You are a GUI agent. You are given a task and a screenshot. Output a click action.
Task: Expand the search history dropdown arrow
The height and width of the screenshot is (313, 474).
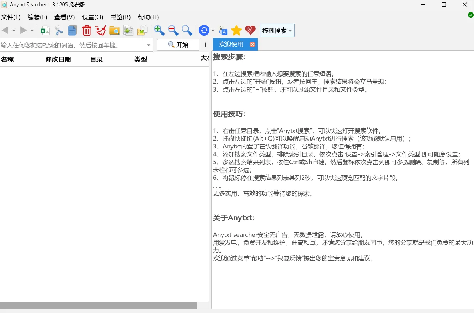(148, 45)
